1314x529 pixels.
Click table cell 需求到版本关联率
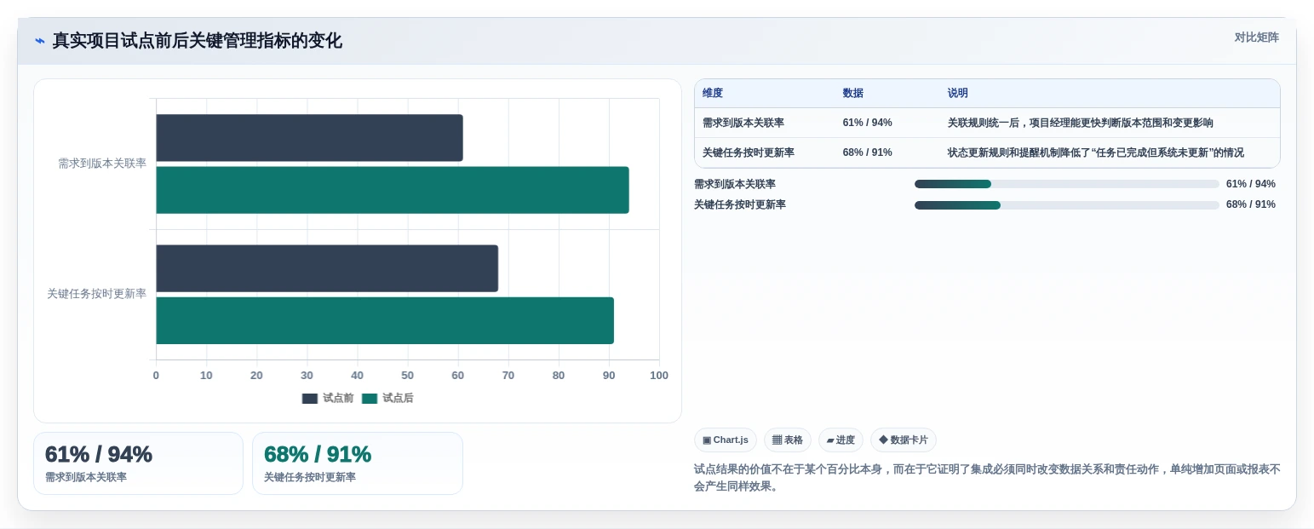[x=743, y=123]
